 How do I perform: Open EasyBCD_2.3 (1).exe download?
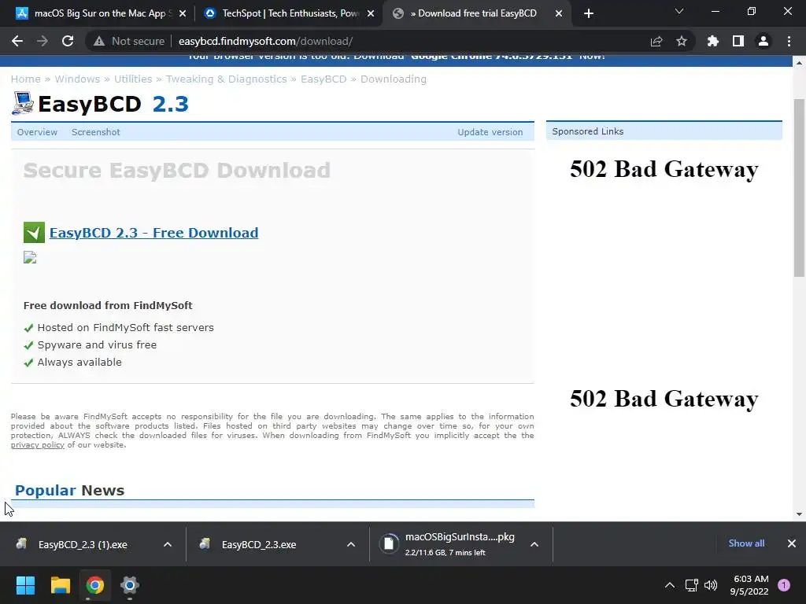tap(82, 544)
